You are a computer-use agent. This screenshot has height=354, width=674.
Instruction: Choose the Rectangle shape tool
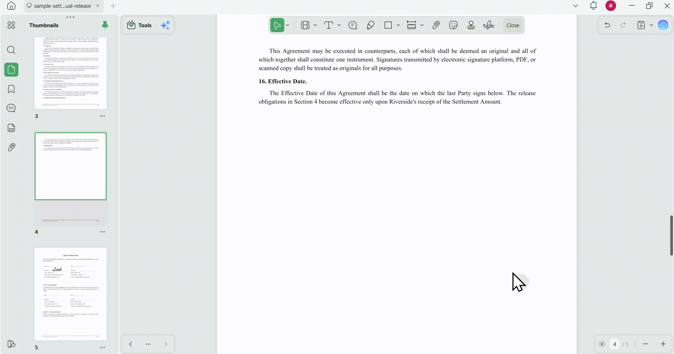pyautogui.click(x=388, y=25)
